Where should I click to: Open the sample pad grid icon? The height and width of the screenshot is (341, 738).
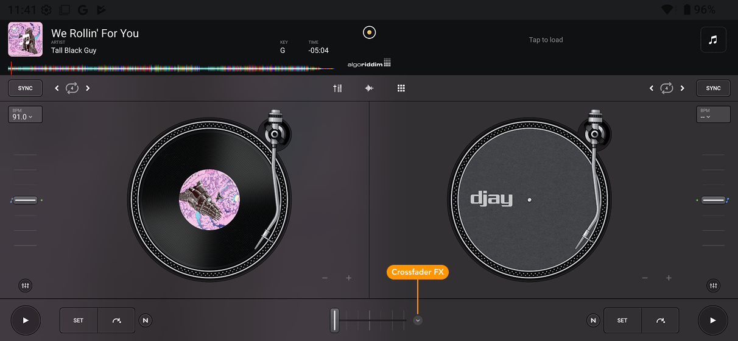[401, 88]
